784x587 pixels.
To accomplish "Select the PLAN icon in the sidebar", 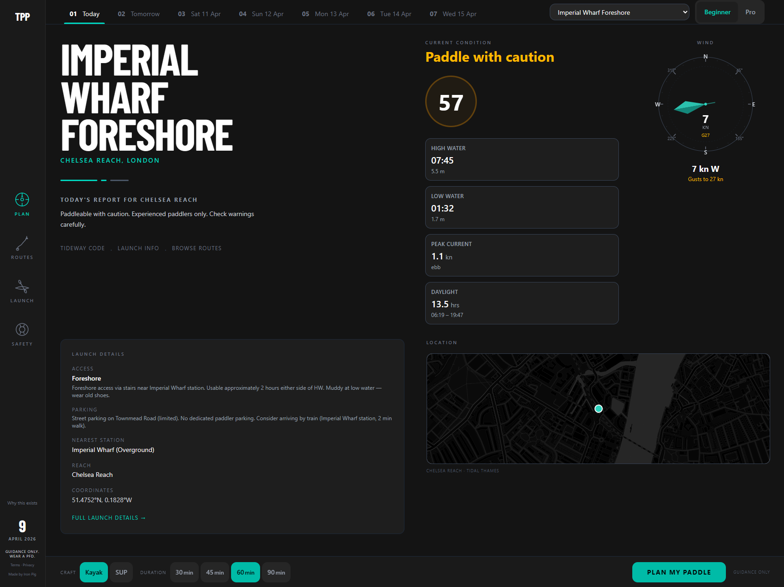I will pos(22,204).
